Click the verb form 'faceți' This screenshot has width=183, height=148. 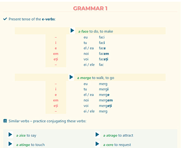tap(104, 59)
